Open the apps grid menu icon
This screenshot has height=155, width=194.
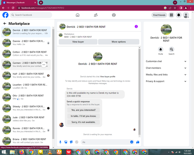click(171, 15)
